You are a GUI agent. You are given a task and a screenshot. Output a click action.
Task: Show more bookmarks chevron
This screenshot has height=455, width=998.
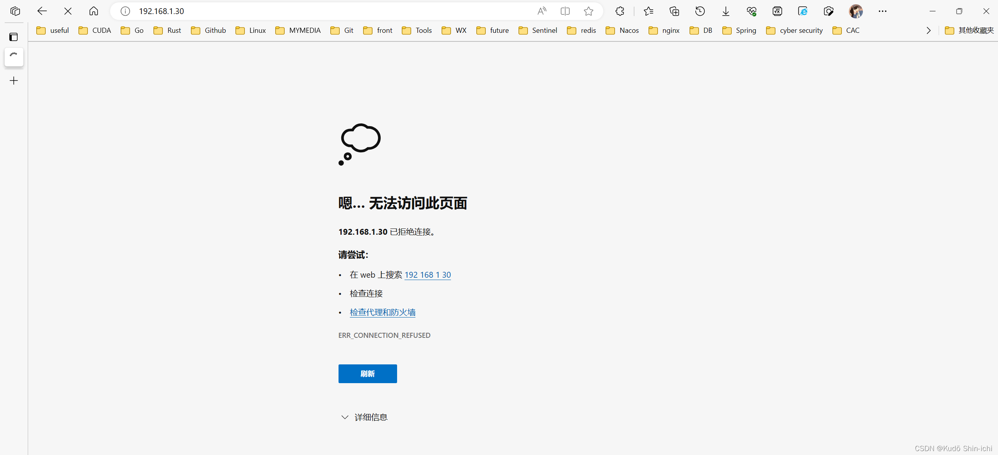(928, 30)
